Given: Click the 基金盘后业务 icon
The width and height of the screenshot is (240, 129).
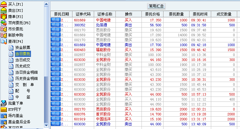Looking at the screenshot, I should (x=4, y=122).
